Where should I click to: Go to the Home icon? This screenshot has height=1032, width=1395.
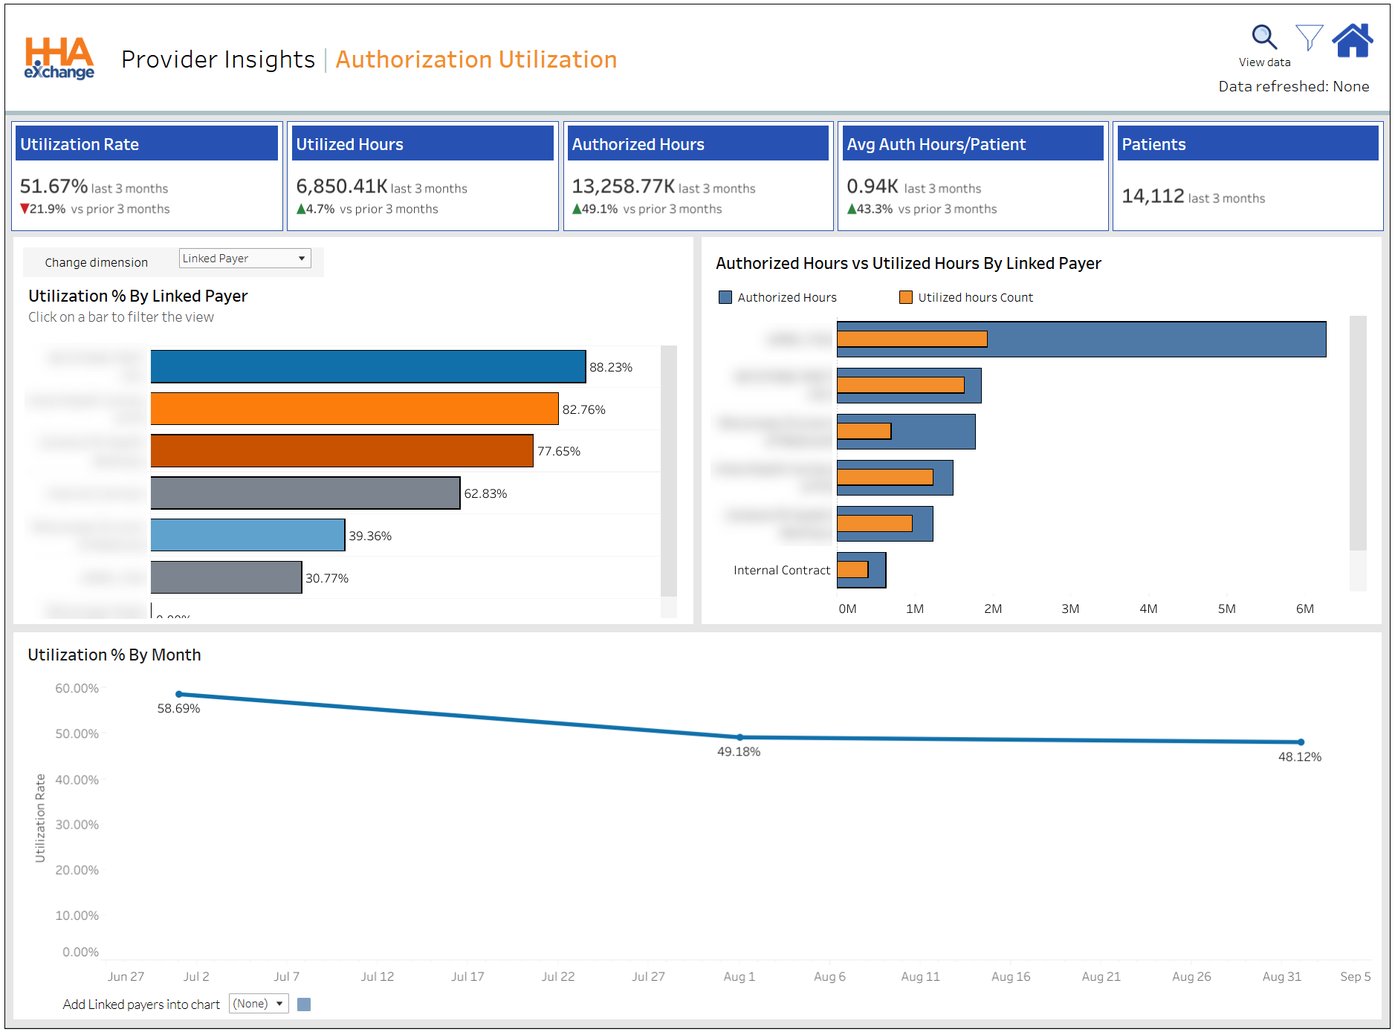tap(1352, 40)
